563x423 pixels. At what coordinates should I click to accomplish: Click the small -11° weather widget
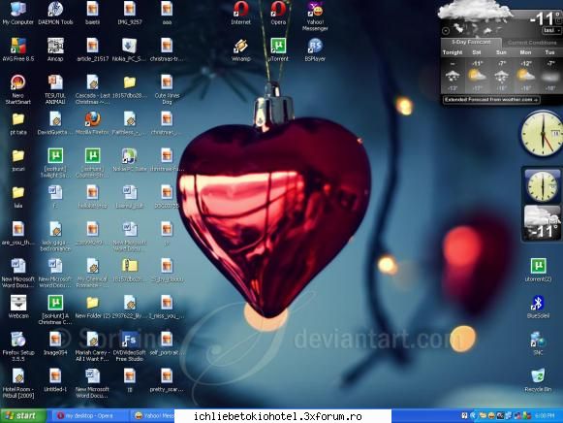pos(542,223)
